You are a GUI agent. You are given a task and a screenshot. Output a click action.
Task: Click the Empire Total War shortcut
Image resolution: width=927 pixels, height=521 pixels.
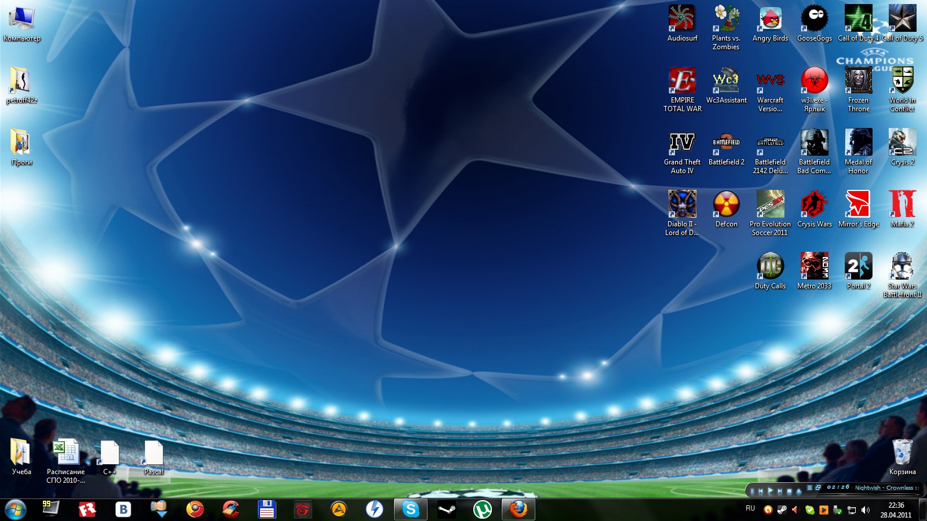683,89
